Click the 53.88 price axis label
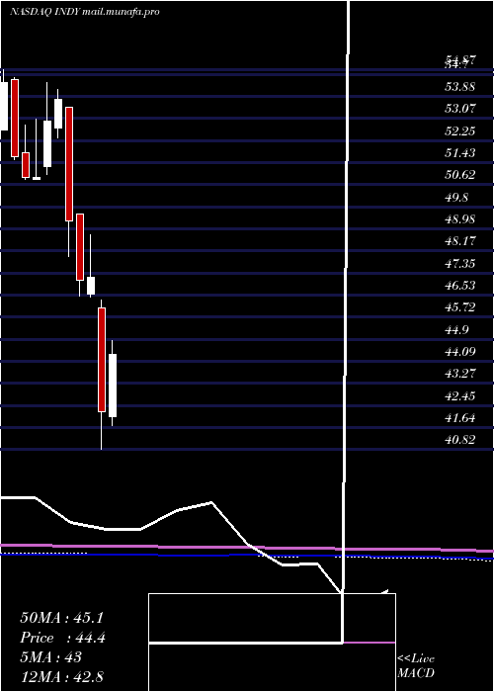The image size is (494, 692). click(460, 87)
